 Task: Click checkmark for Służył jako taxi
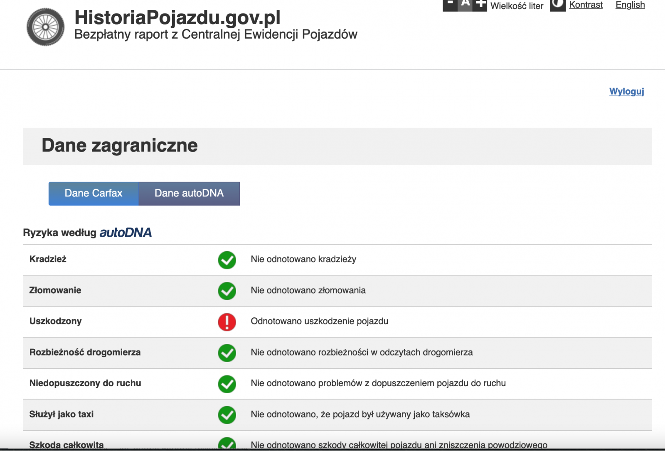click(227, 415)
